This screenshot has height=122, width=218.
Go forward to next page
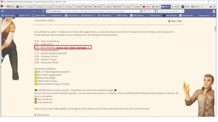39,11
